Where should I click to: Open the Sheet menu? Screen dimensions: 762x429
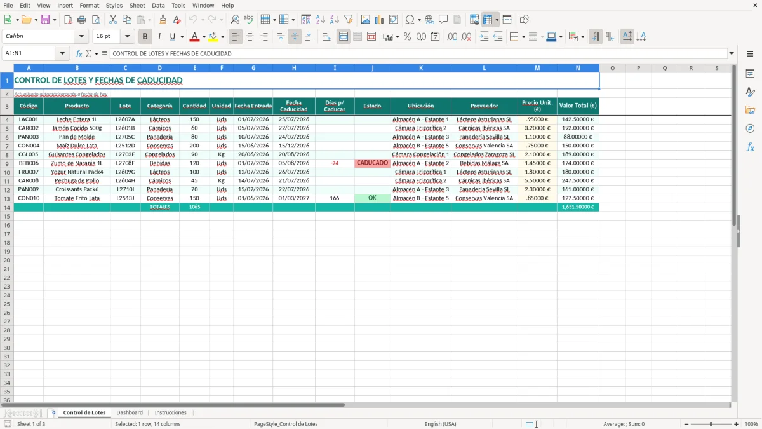coord(137,5)
